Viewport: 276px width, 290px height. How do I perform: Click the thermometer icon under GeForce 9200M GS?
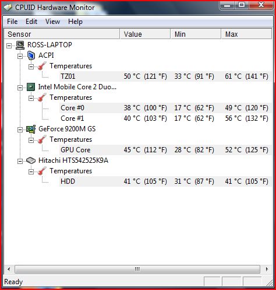[x=42, y=139]
